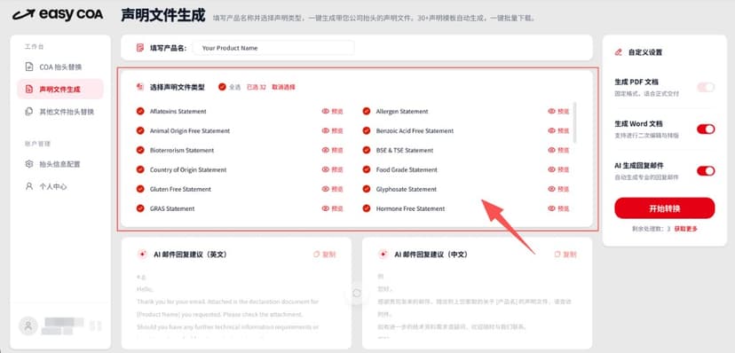Click 取消选择 link

click(283, 87)
